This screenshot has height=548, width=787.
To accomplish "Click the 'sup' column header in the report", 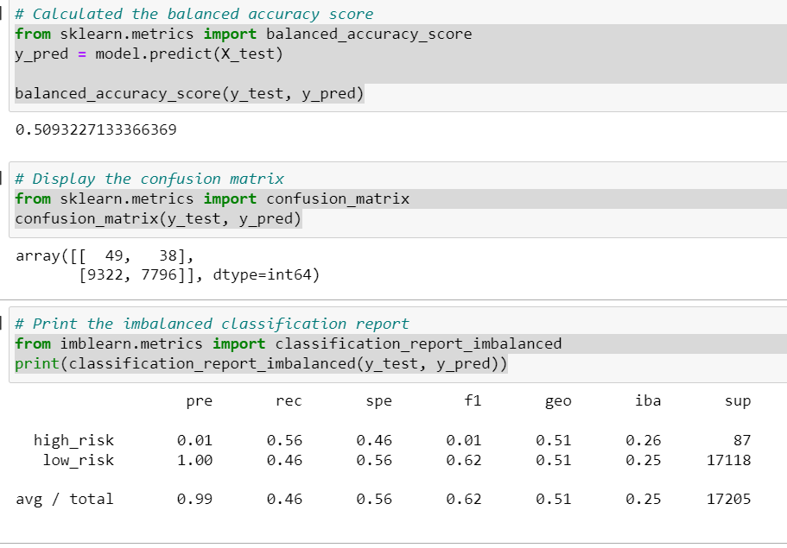I will pos(738,401).
